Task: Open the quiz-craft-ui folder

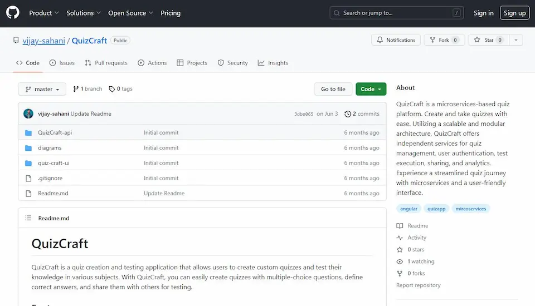Action: click(x=53, y=163)
